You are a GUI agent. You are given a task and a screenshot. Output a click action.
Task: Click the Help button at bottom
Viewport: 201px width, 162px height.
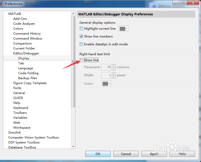point(182,154)
